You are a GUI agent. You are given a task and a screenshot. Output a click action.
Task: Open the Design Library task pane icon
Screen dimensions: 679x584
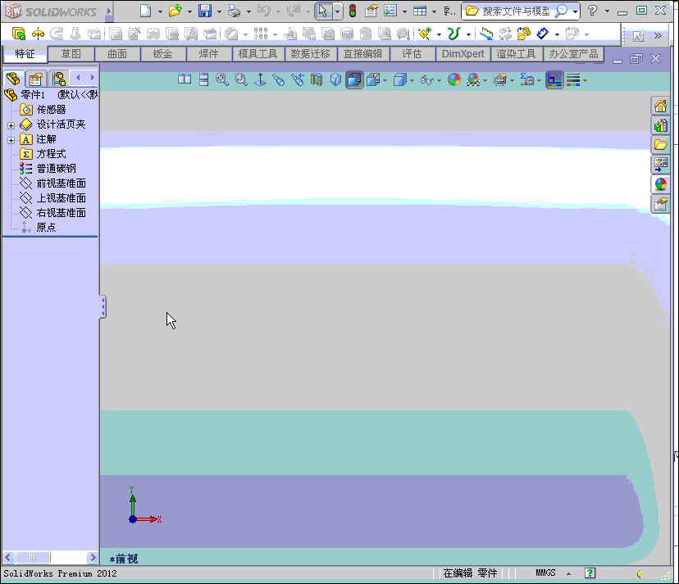(660, 125)
